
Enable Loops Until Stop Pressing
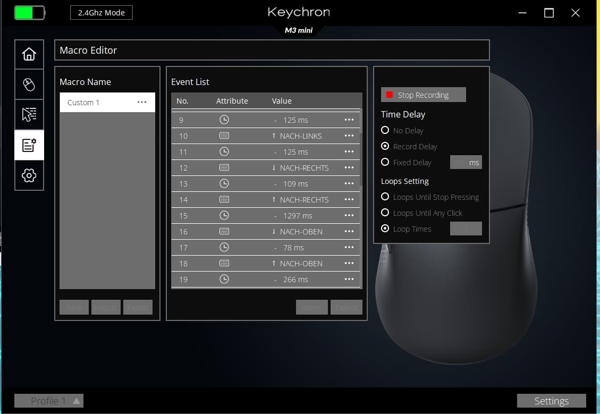click(x=385, y=197)
